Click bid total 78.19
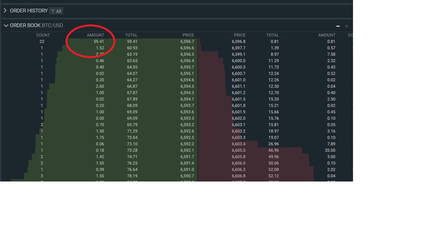Image resolution: width=434 pixels, height=244 pixels. click(x=132, y=176)
